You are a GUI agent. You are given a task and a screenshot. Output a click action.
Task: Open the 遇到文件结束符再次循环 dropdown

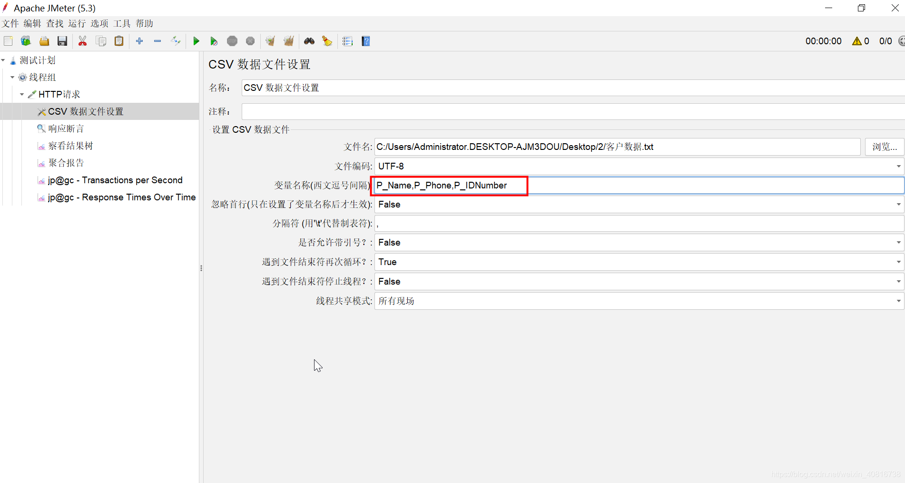pos(639,262)
